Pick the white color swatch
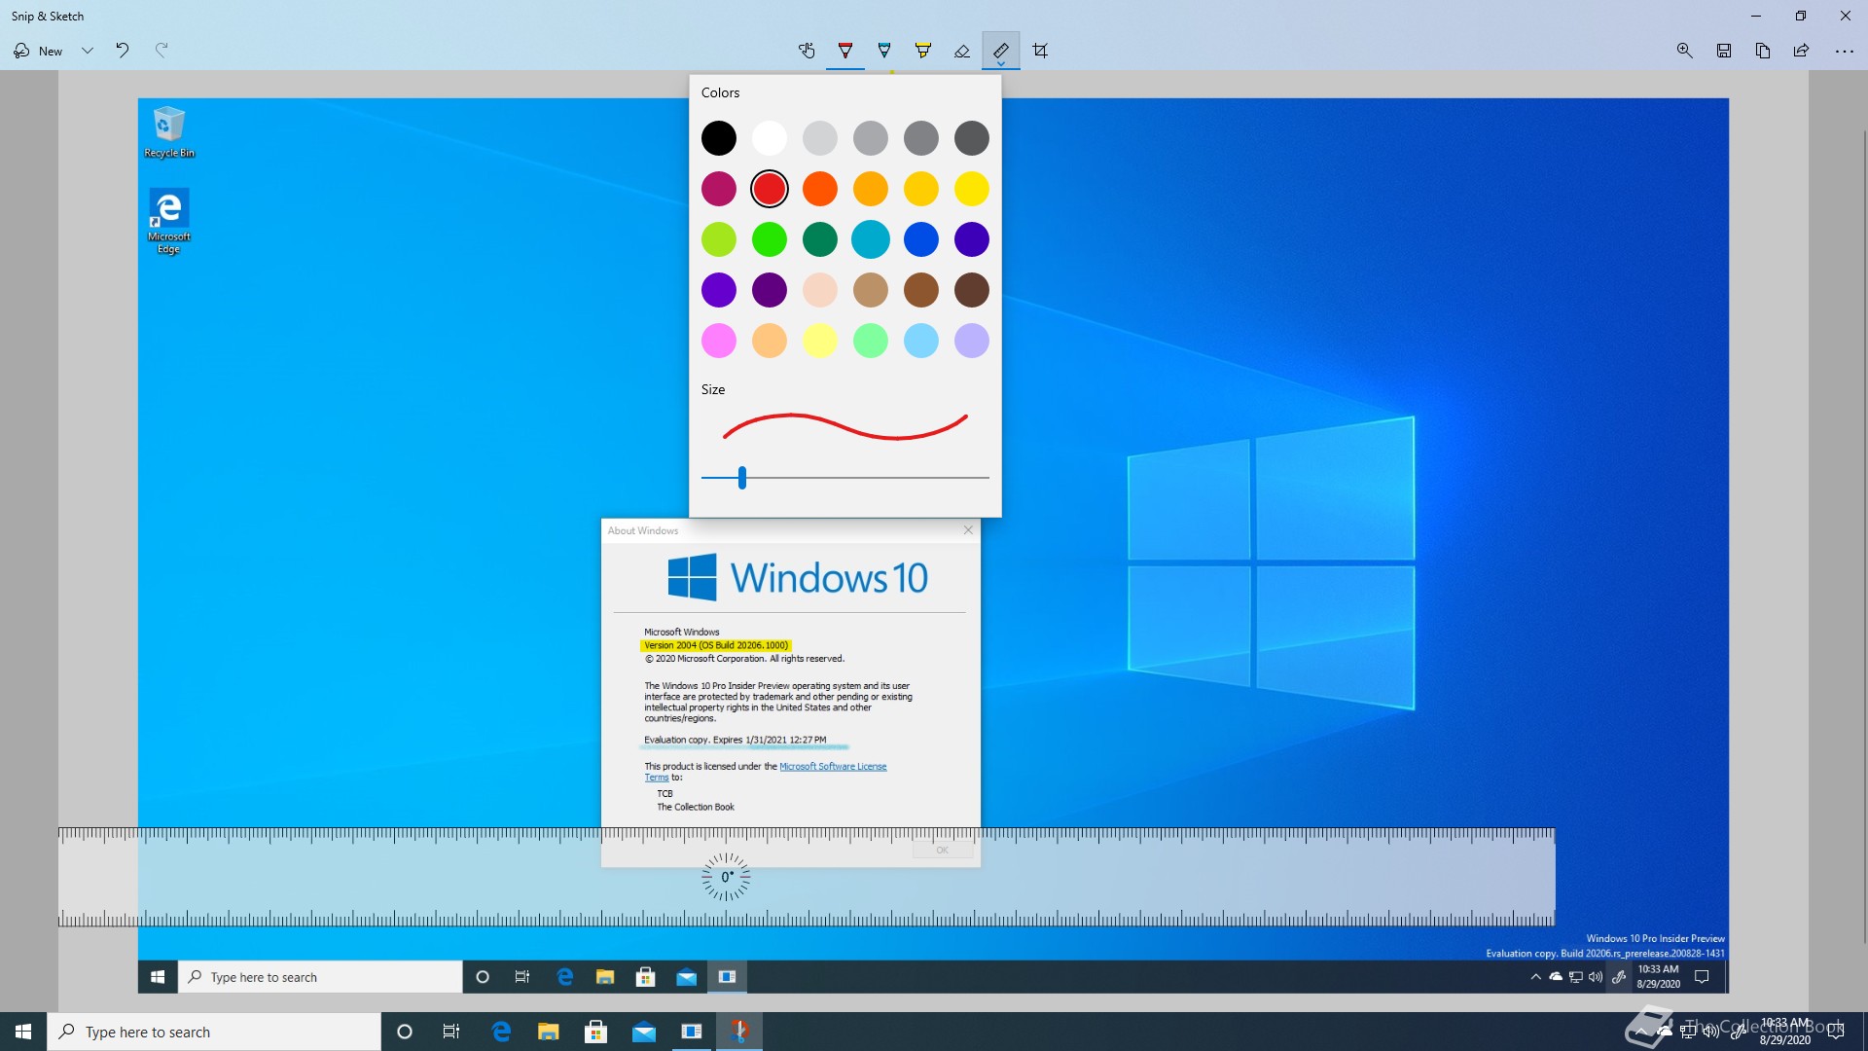 [x=770, y=138]
